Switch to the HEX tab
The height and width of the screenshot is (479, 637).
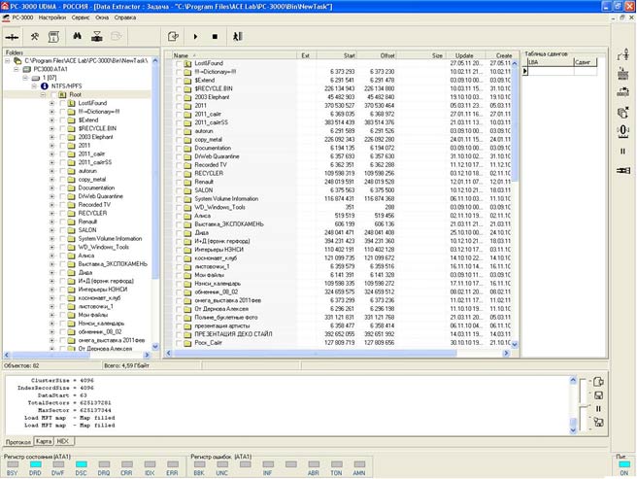(x=63, y=441)
